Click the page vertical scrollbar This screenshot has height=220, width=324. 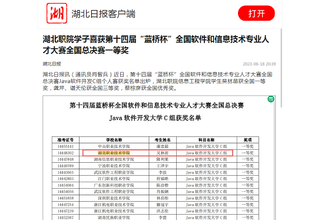281,68
